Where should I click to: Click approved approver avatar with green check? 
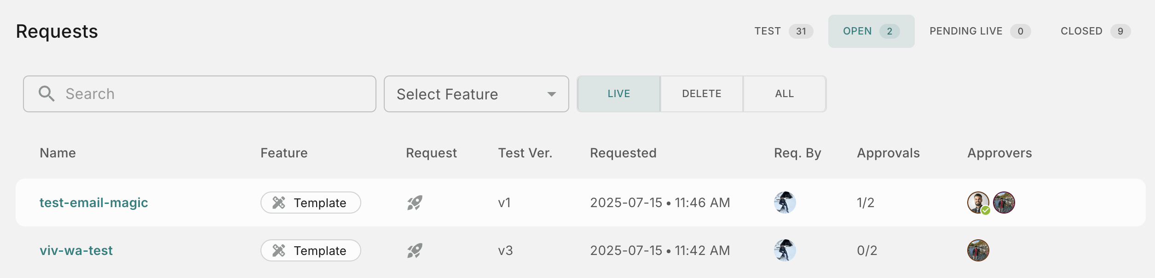tap(978, 203)
